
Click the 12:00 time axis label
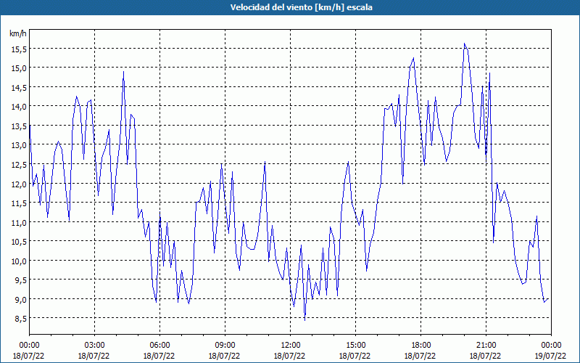coord(290,346)
